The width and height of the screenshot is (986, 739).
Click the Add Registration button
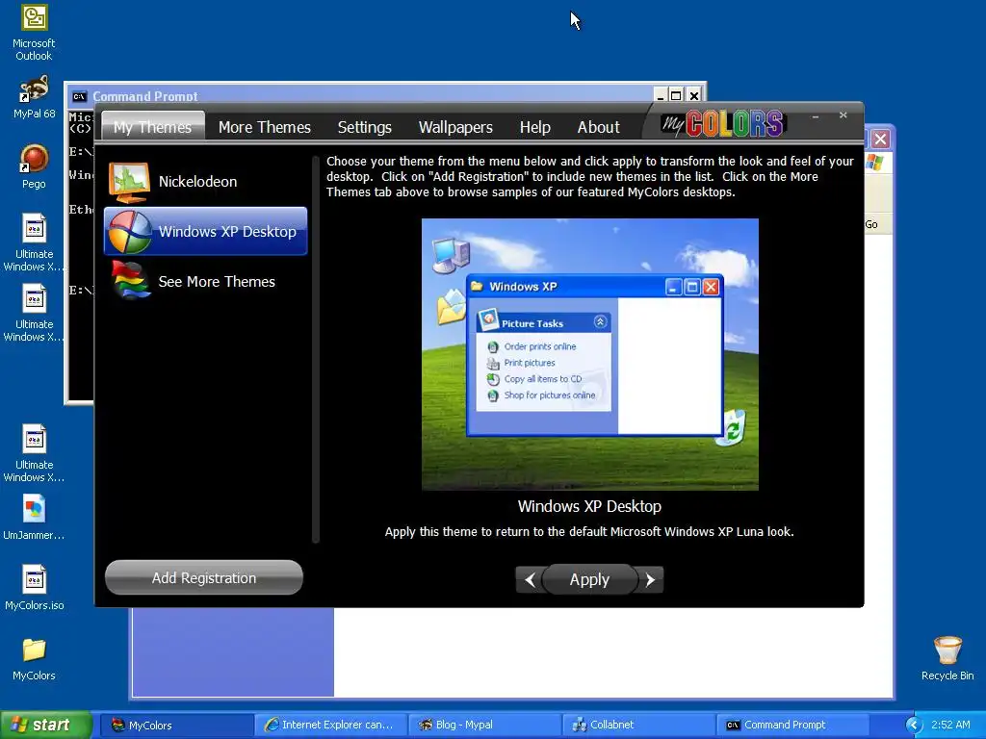204,577
